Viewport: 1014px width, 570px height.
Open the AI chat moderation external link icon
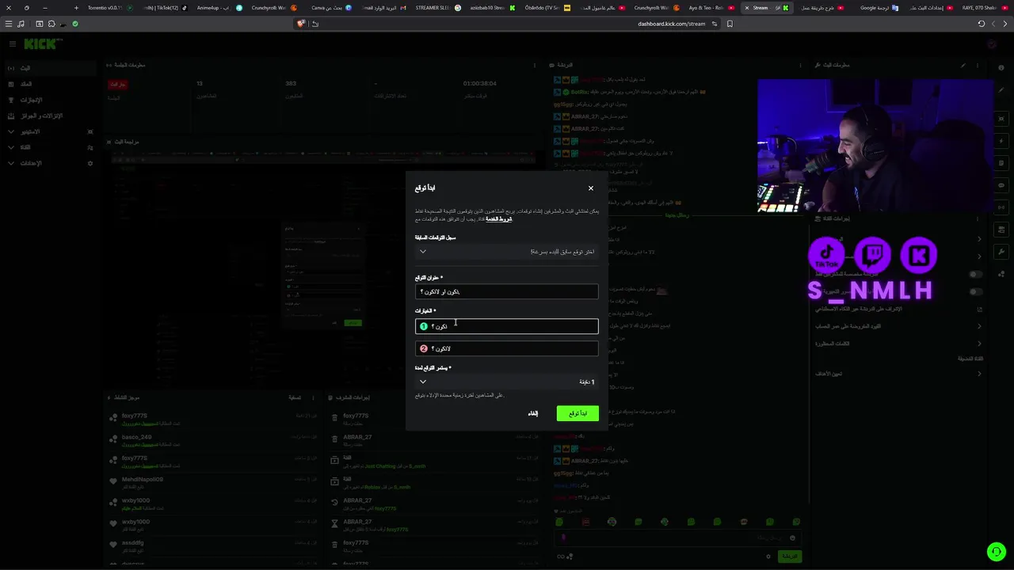point(979,309)
